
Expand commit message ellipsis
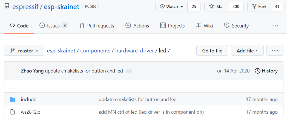[129, 71]
